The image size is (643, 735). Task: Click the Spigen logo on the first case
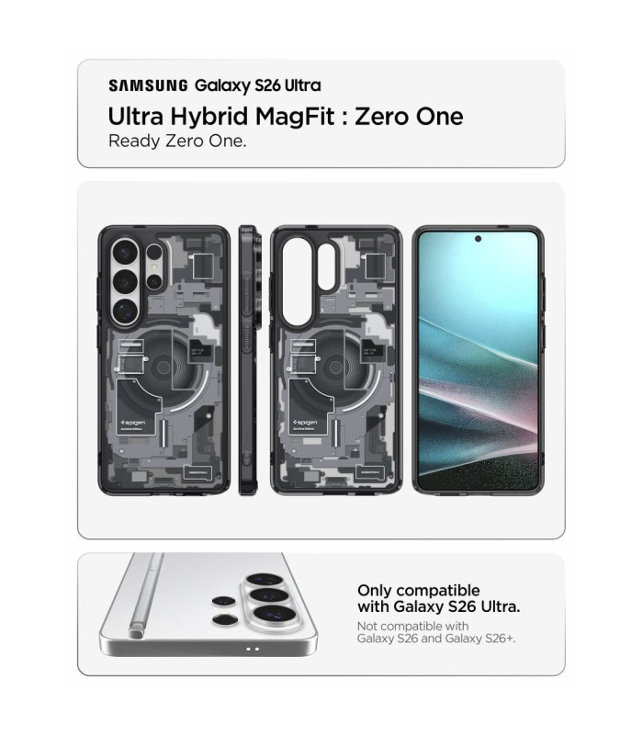coord(133,423)
